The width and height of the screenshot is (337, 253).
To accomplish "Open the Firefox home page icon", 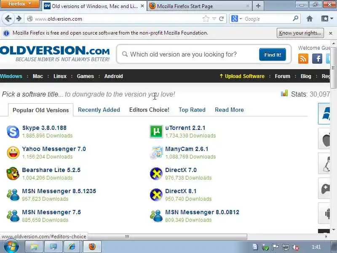I will pos(310,19).
